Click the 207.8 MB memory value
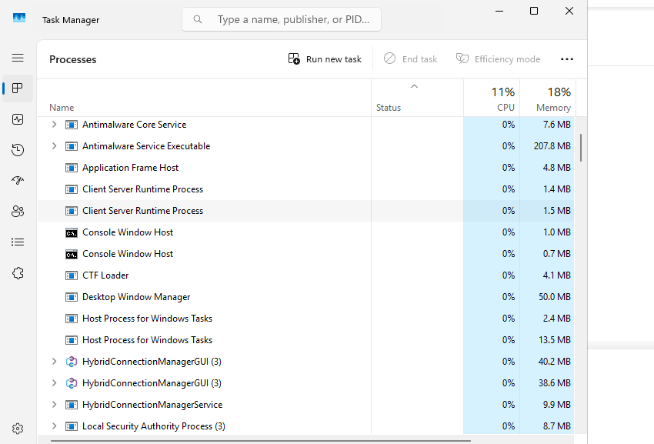This screenshot has height=444, width=654. 552,146
